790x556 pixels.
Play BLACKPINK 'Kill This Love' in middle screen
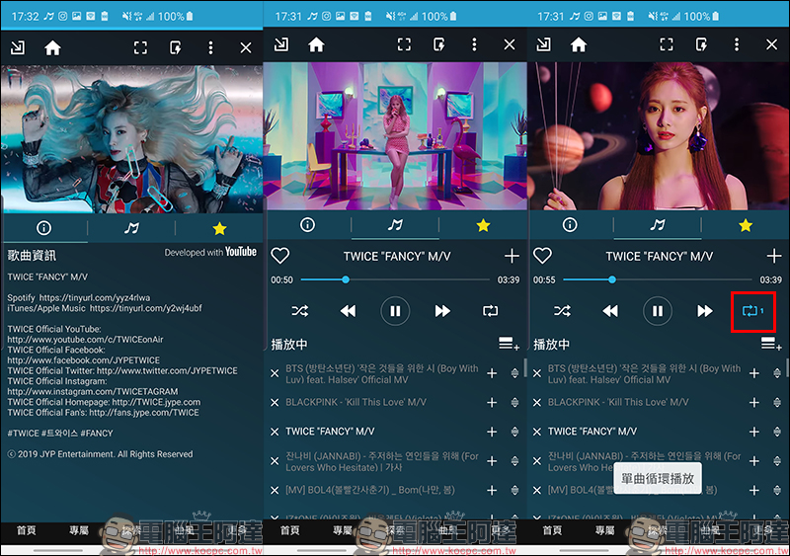click(x=355, y=402)
